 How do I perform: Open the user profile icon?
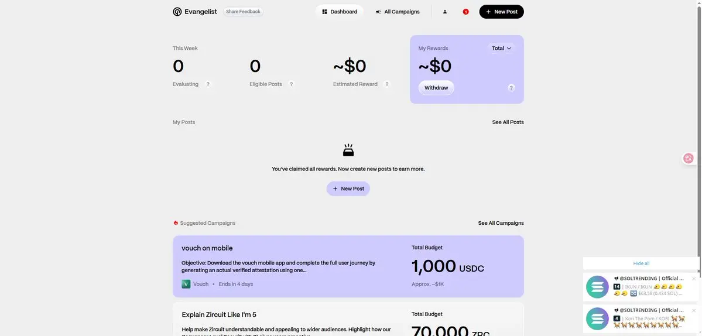pos(444,12)
